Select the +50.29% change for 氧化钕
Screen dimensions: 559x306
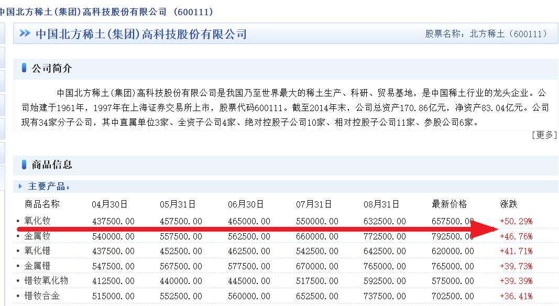(x=516, y=221)
